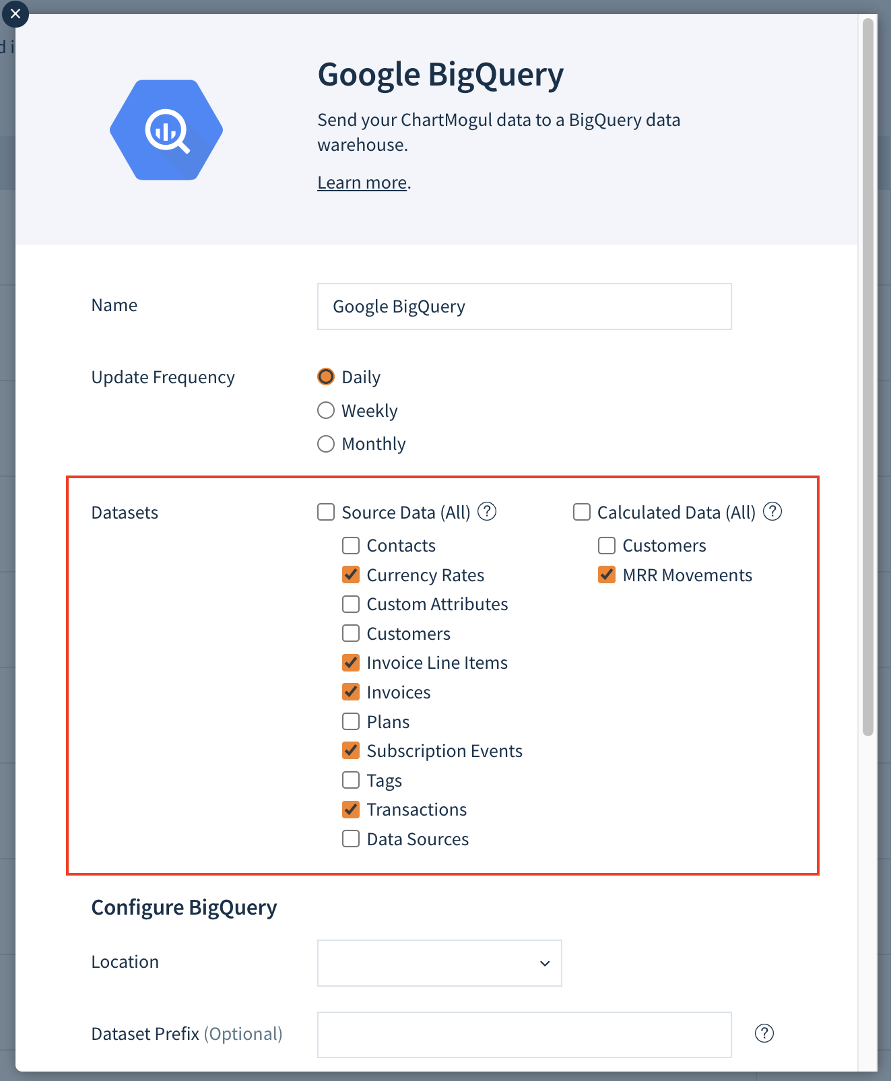Click the Configure BigQuery heading
Image resolution: width=891 pixels, height=1081 pixels.
pyautogui.click(x=184, y=908)
